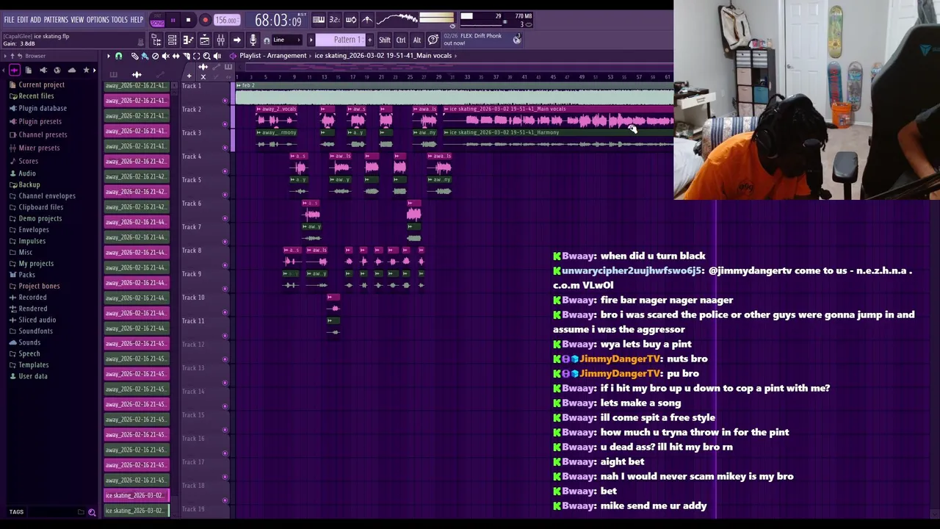Arm the record button

205,20
